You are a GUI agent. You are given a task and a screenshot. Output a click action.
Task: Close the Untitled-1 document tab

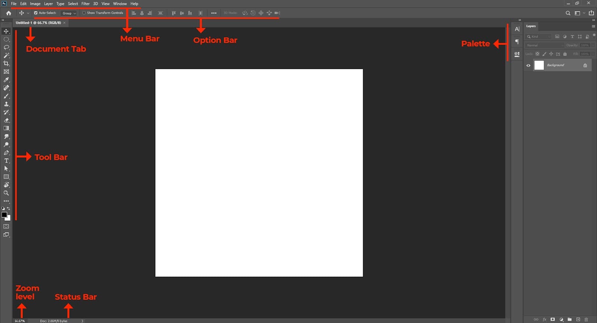click(x=64, y=23)
